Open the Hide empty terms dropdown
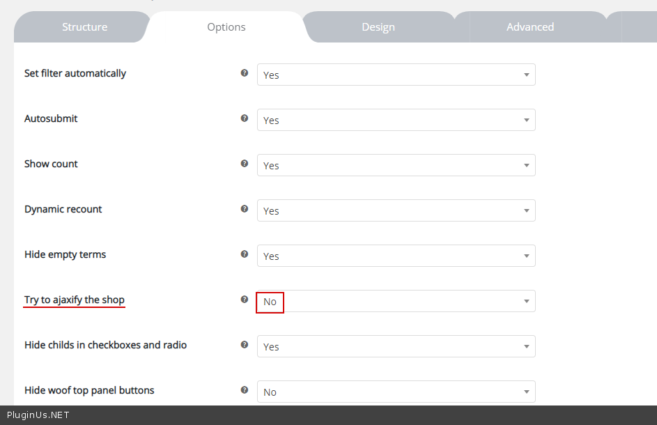The image size is (657, 425). (396, 256)
